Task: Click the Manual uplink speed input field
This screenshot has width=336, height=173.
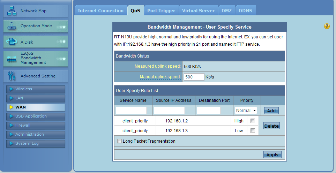Action: tap(194, 77)
